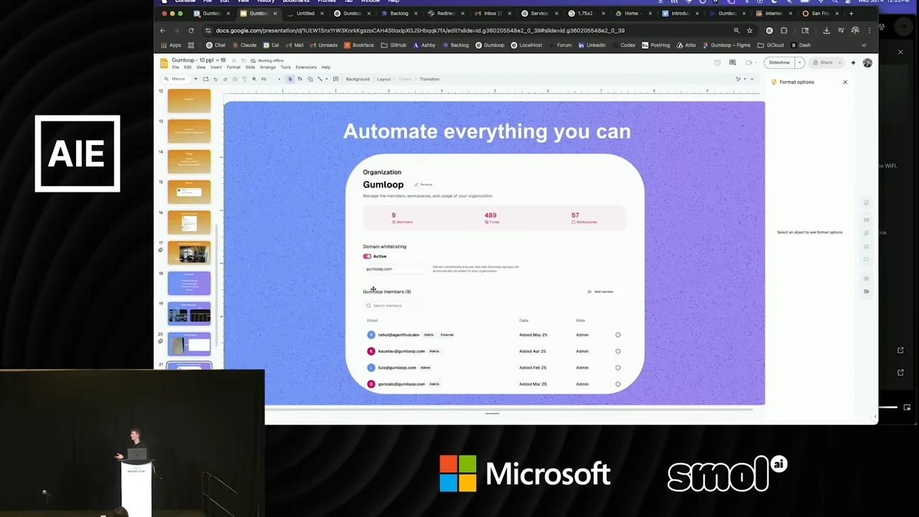The height and width of the screenshot is (517, 919).
Task: Open the Format menu
Action: coord(233,67)
